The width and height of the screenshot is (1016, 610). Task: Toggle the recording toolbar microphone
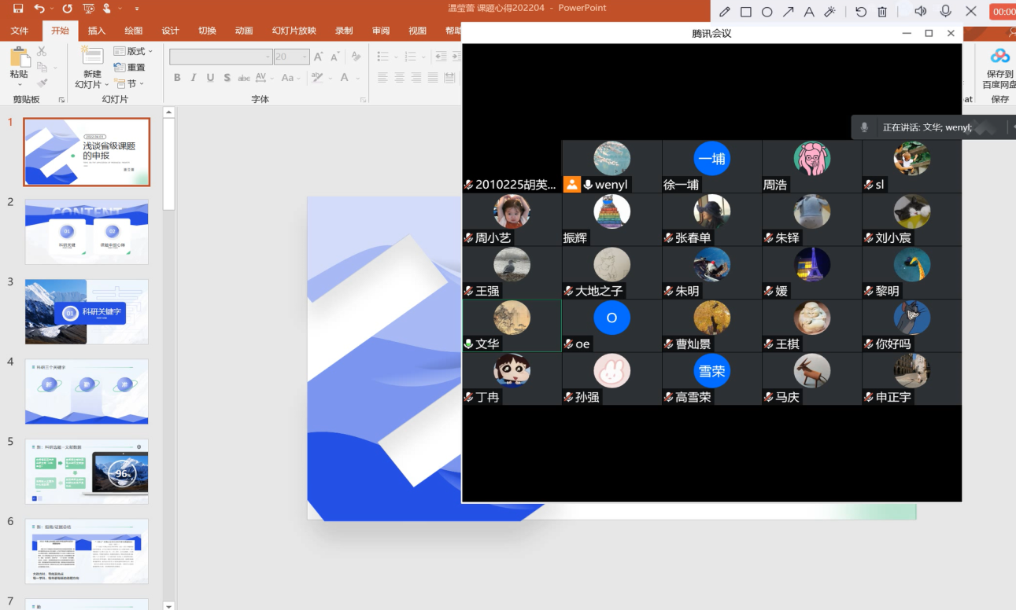(945, 12)
